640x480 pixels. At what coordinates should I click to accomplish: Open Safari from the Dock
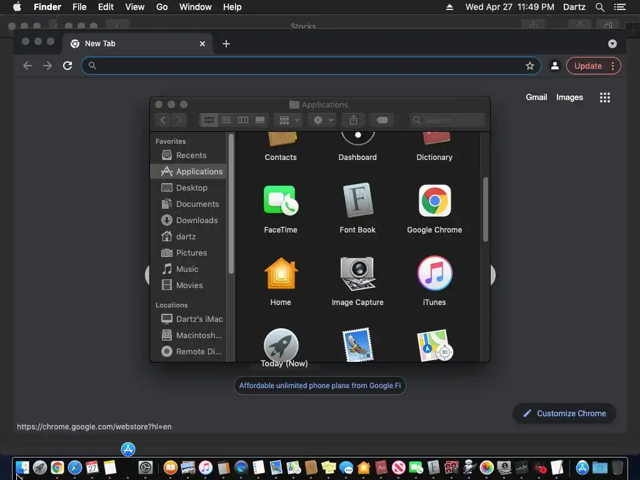(x=75, y=467)
